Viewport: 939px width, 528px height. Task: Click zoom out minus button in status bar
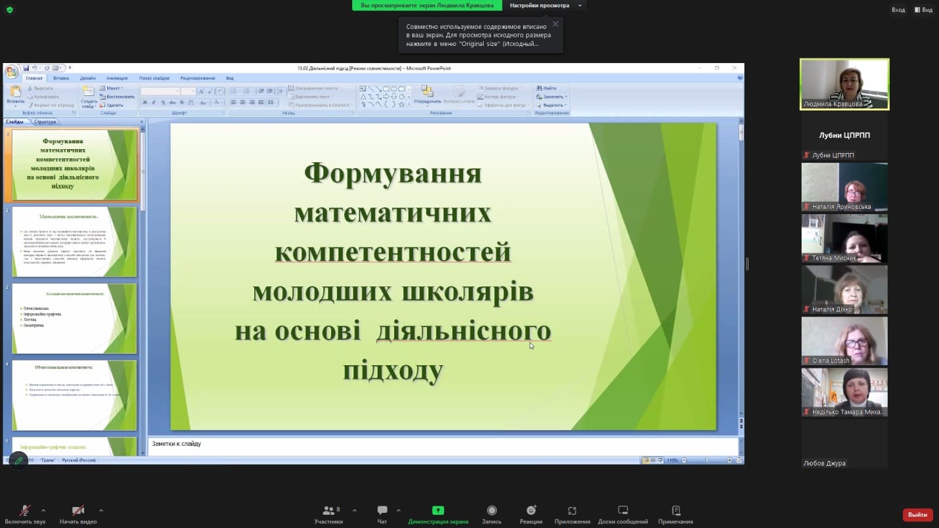684,460
